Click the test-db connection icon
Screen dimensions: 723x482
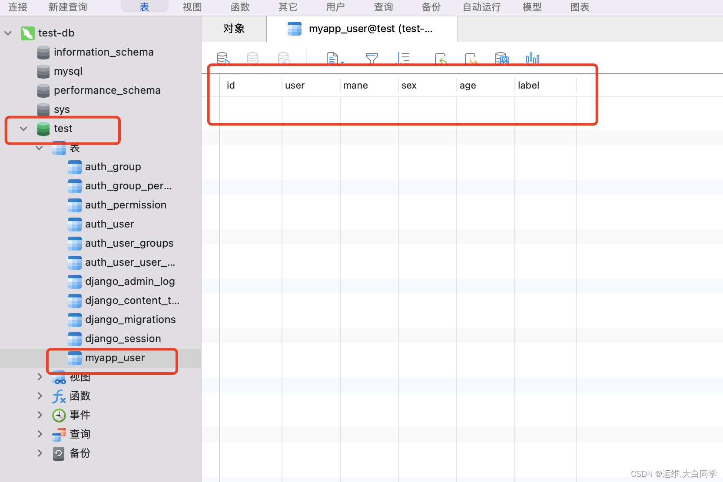pyautogui.click(x=28, y=33)
